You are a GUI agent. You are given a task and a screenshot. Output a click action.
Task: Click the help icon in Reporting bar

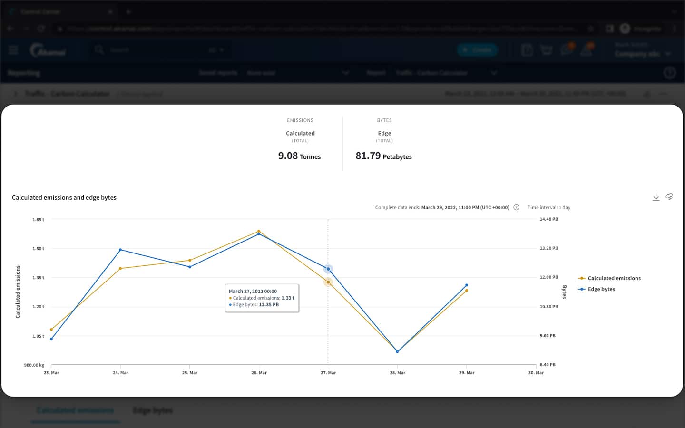tap(669, 73)
